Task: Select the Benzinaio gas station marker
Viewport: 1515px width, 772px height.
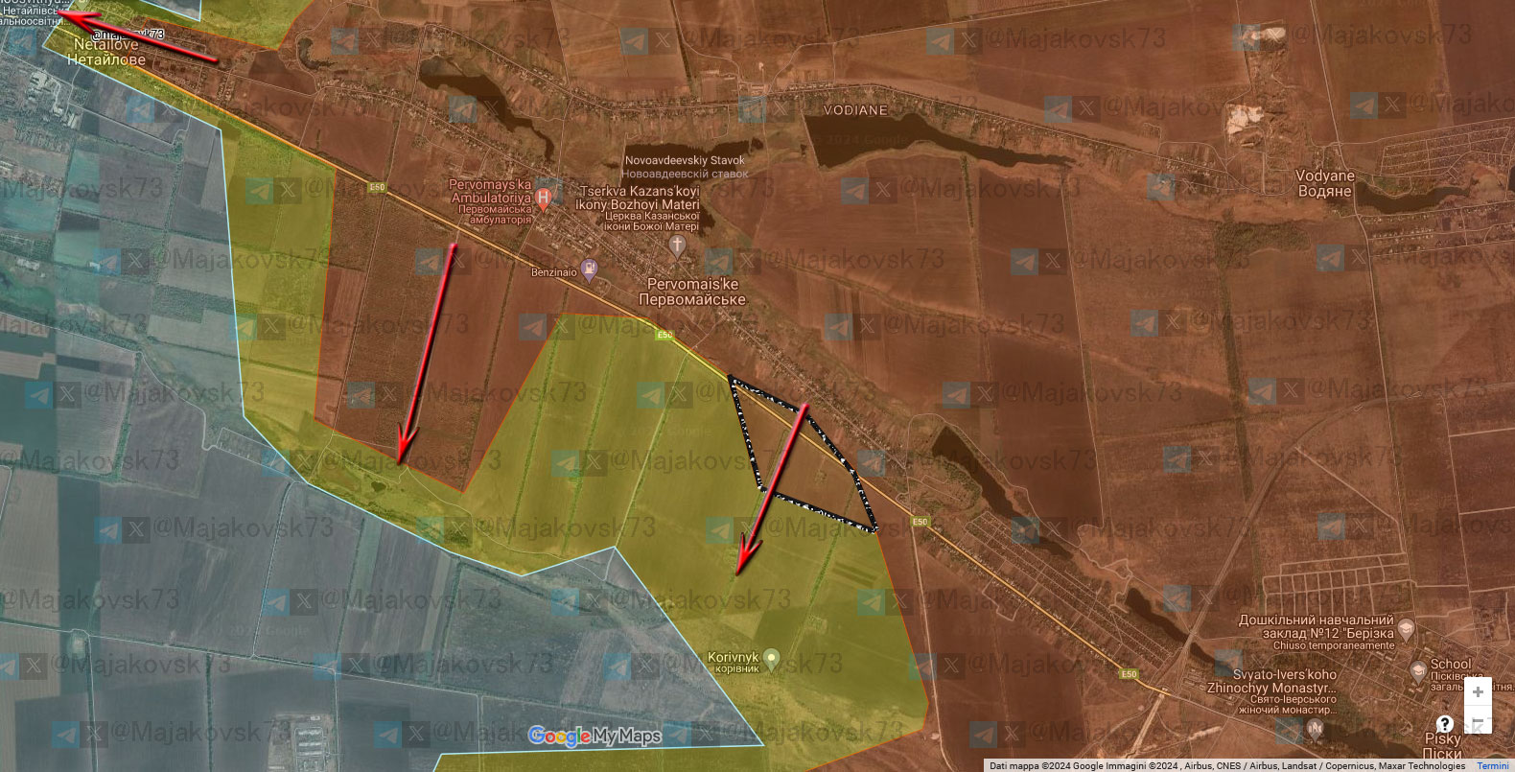Action: (590, 270)
